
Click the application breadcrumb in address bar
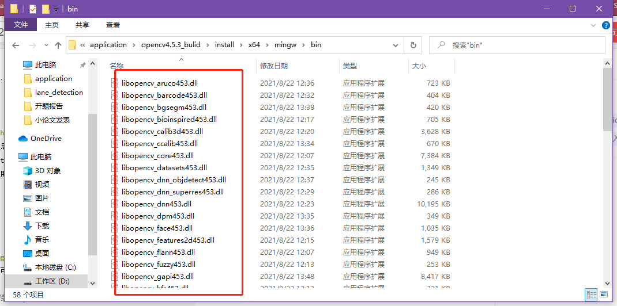pyautogui.click(x=108, y=45)
